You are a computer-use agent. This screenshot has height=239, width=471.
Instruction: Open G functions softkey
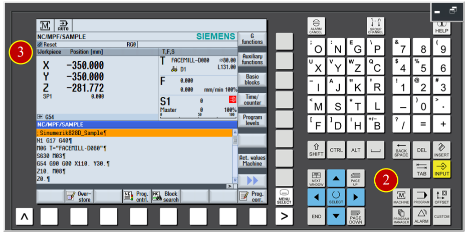(252, 39)
